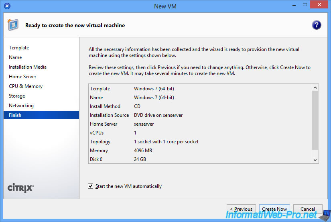This screenshot has height=222, width=331.
Task: Select the Finish step in sidebar
Action: (15, 115)
